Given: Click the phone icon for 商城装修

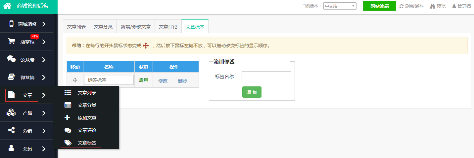Looking at the screenshot, I should [x=12, y=24].
